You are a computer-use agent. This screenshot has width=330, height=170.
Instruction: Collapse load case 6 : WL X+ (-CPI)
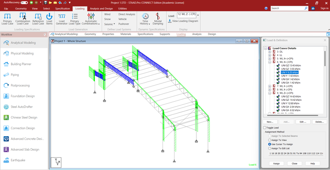pyautogui.click(x=270, y=62)
